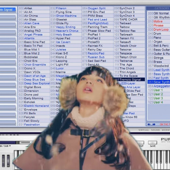Select category 000 GM Normal
The image size is (170, 170).
pos(159,13)
